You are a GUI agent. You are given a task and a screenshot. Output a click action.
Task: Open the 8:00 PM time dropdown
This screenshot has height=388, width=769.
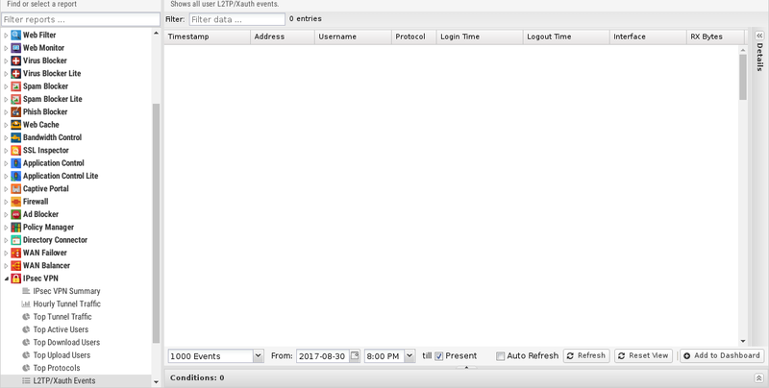tap(410, 356)
